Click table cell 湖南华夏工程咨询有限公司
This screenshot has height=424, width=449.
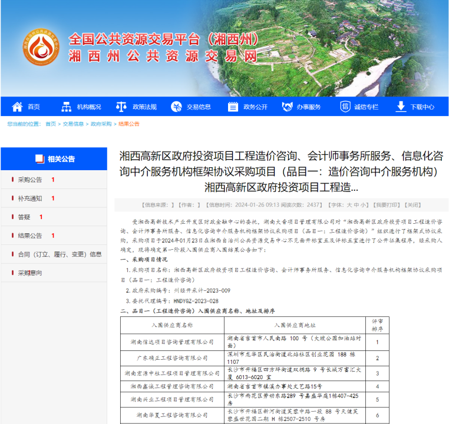click(172, 415)
